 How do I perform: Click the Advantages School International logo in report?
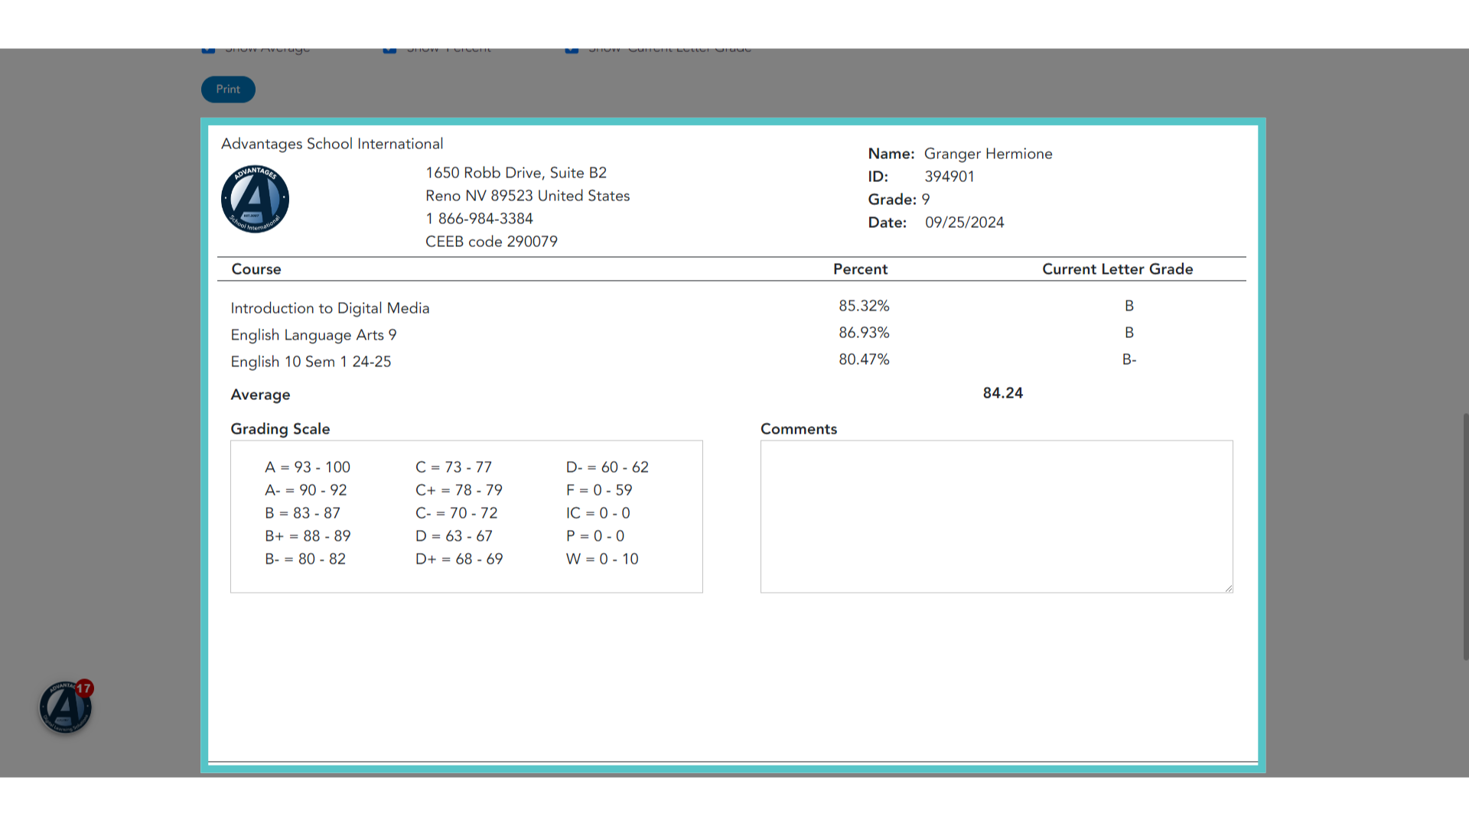coord(255,199)
